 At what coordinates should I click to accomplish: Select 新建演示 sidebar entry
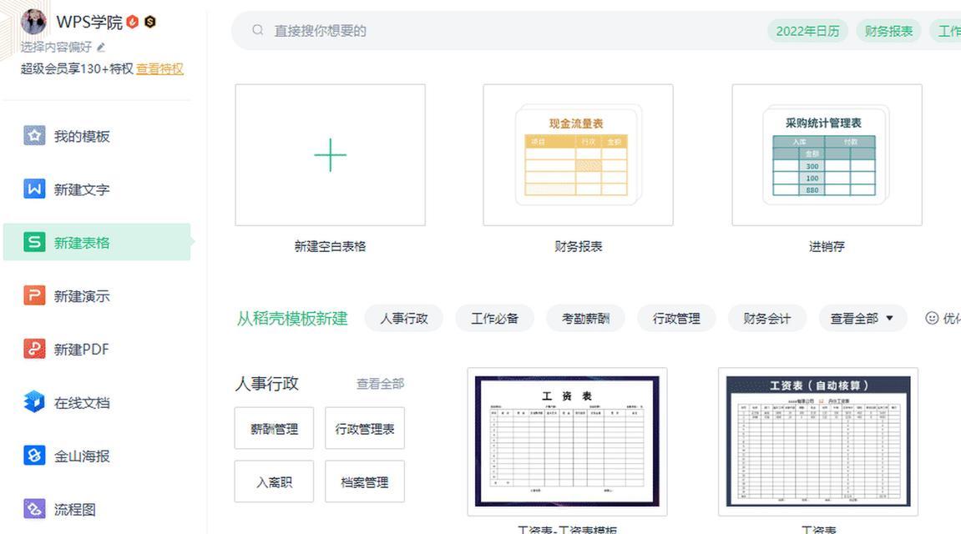click(x=97, y=295)
